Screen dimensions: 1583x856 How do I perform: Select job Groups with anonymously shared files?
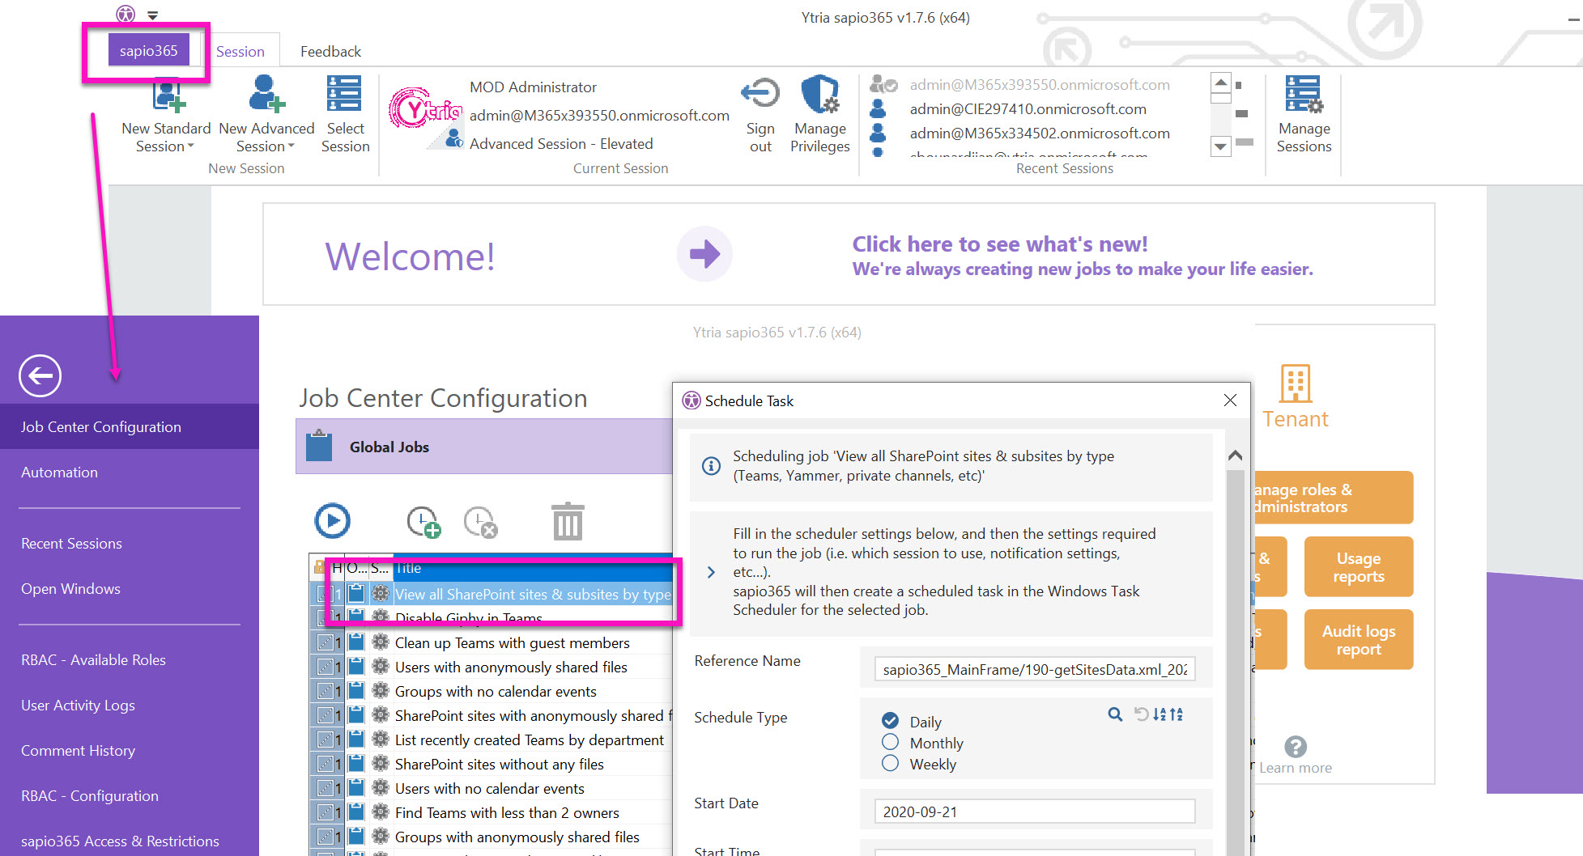[517, 837]
